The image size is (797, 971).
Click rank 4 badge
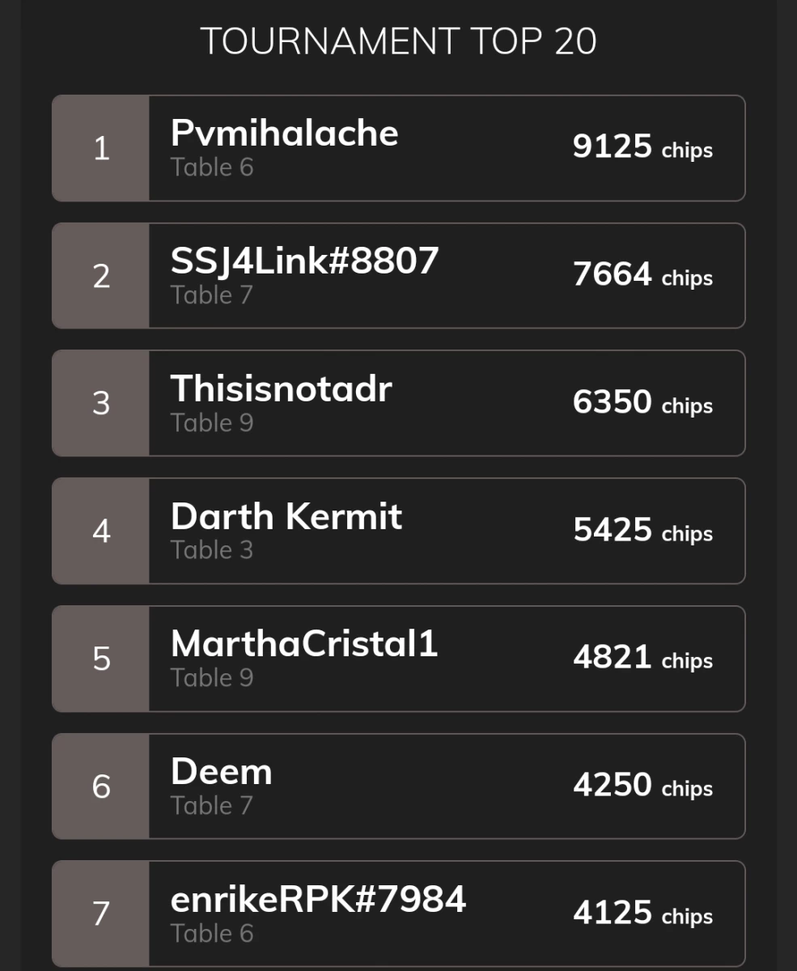coord(100,531)
